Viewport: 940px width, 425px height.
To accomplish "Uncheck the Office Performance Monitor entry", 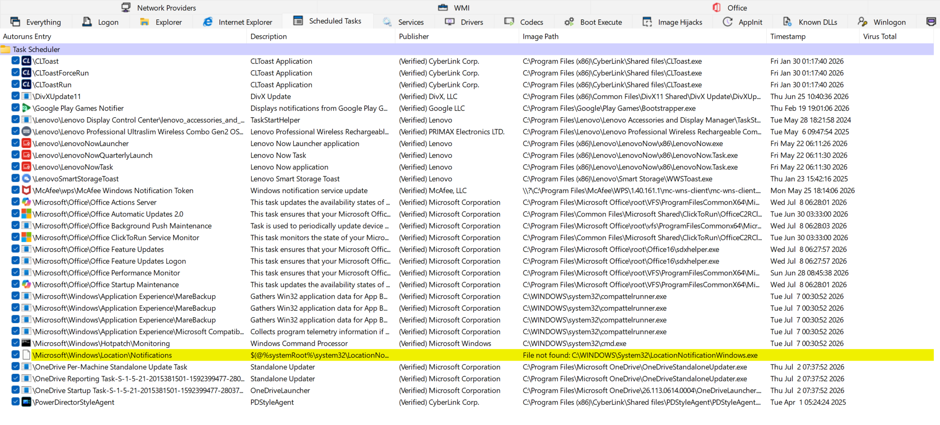I will pyautogui.click(x=16, y=273).
